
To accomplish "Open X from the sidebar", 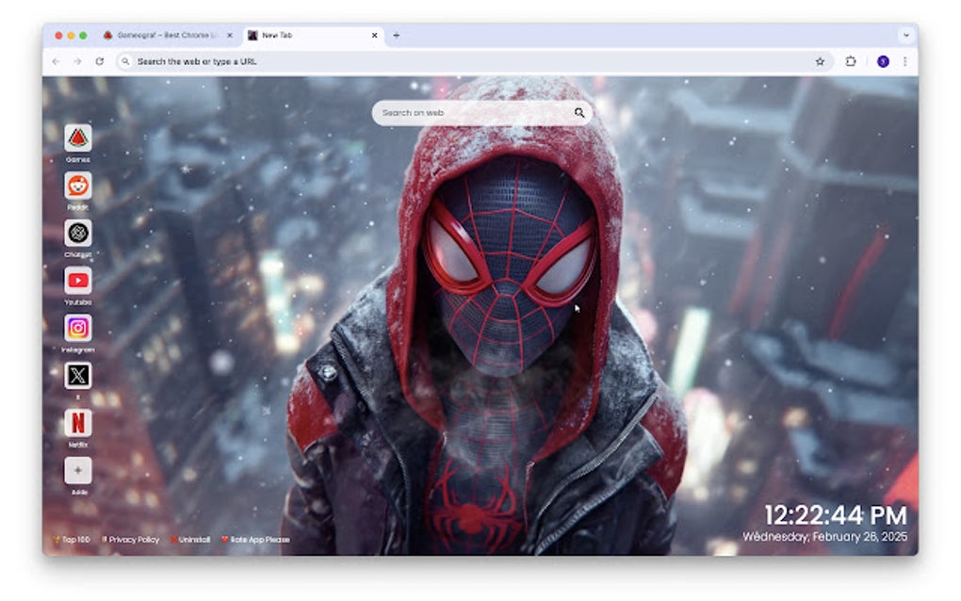I will tap(76, 375).
